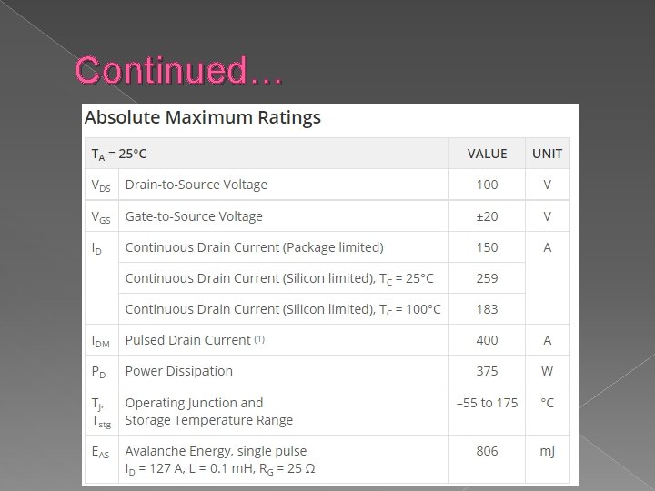Select the 400 pulsed drain current value
Screen dimensions: 655x491
point(487,340)
